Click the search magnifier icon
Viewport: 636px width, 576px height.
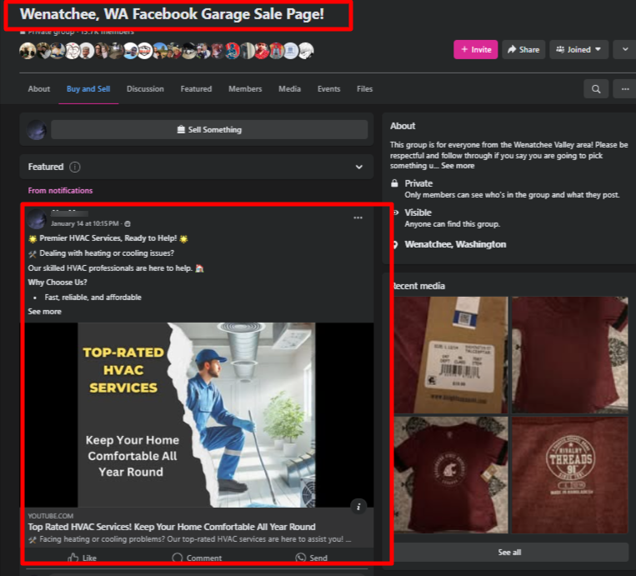coord(595,88)
